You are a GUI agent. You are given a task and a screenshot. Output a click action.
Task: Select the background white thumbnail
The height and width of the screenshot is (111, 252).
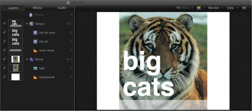click(16, 77)
